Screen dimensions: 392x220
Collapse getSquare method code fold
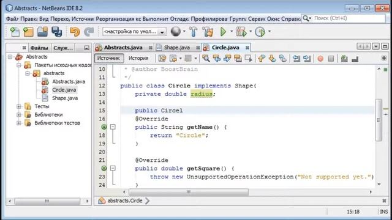(113, 169)
